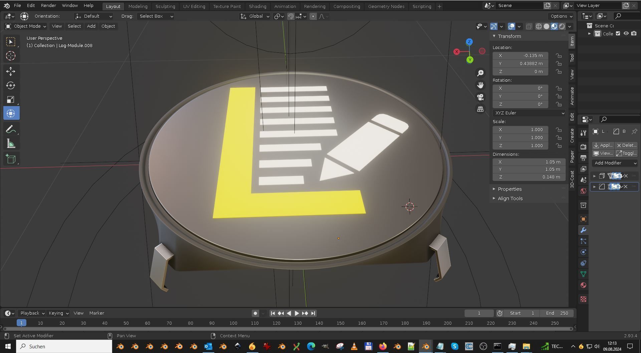
Task: Toggle lock for Scale Y
Action: pyautogui.click(x=559, y=138)
